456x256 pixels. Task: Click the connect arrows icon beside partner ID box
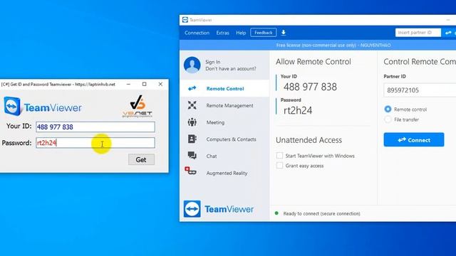448,33
